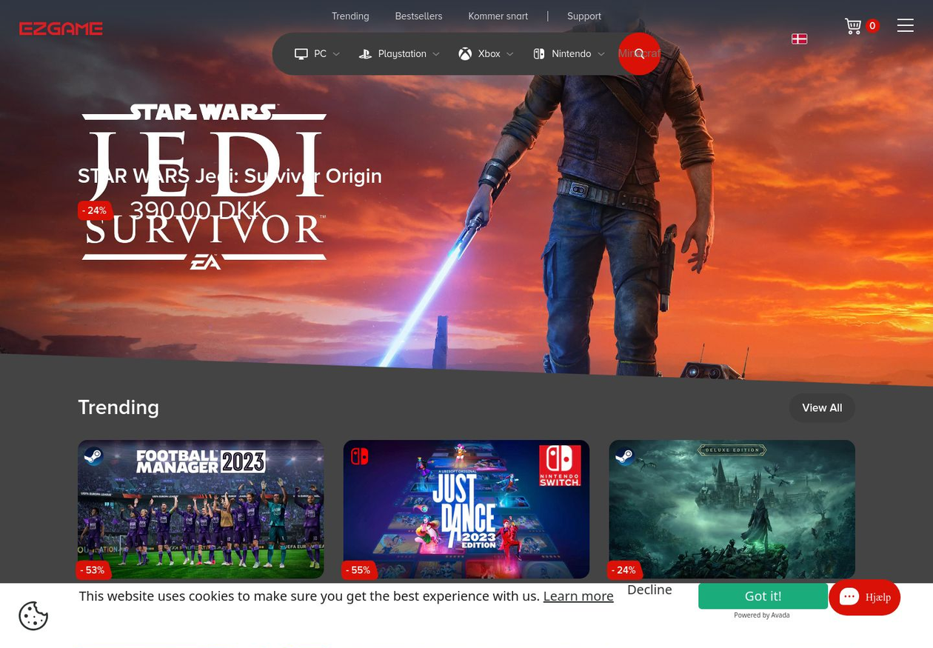Click the red search button
This screenshot has width=933, height=648.
[x=639, y=54]
